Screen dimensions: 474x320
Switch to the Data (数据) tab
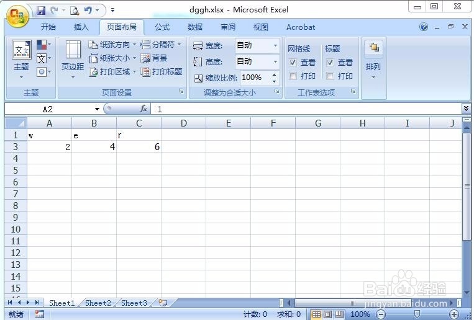click(195, 27)
